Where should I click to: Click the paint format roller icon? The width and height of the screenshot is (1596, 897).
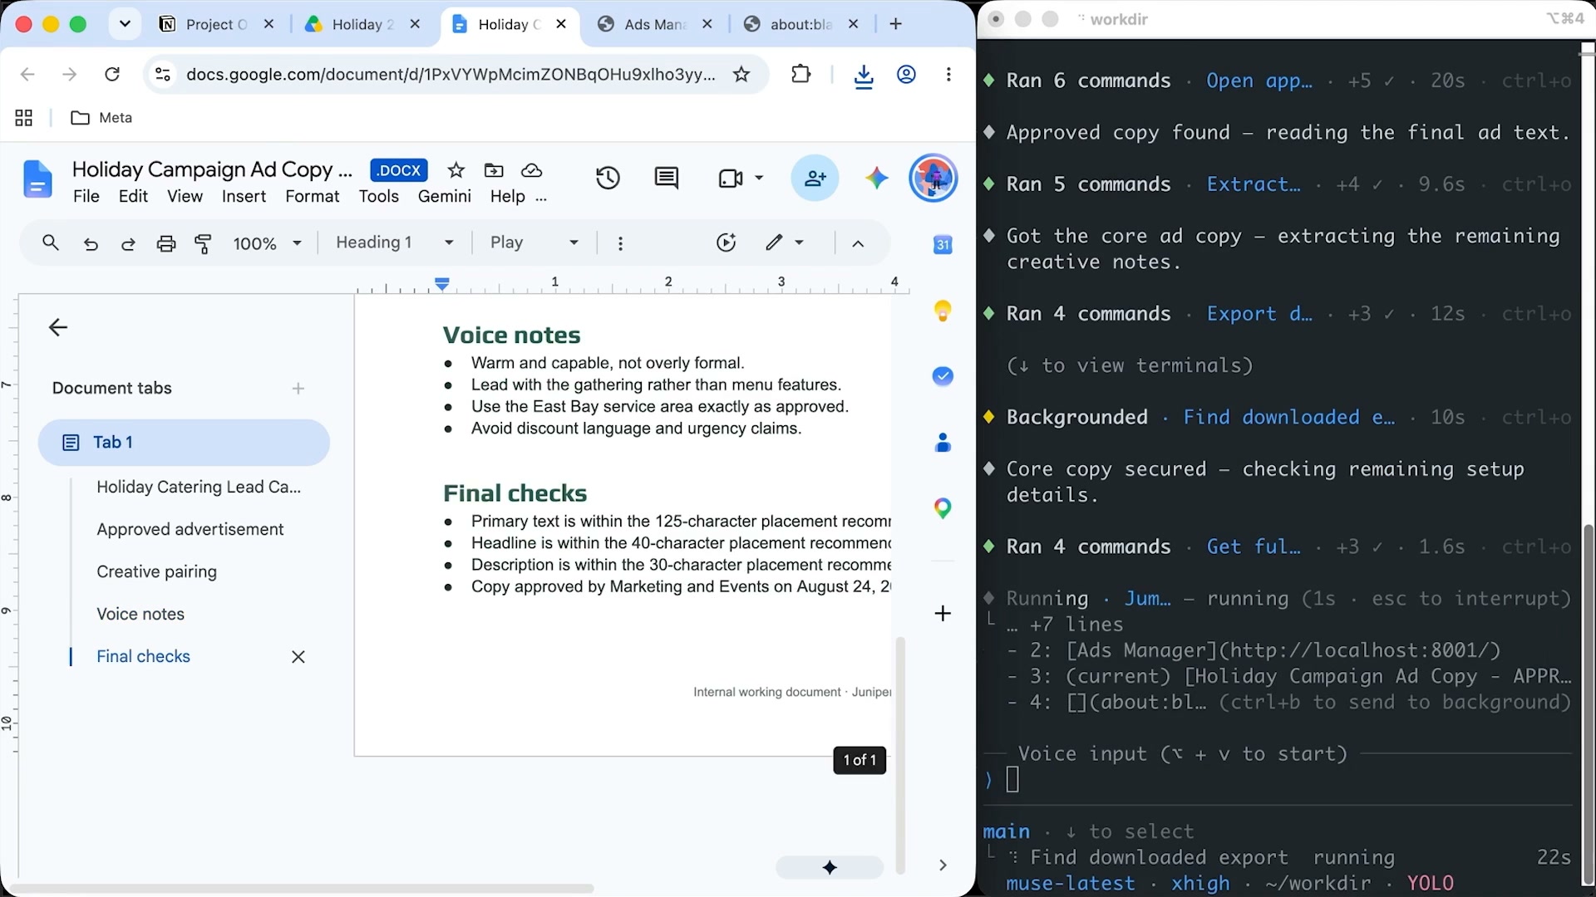click(203, 243)
